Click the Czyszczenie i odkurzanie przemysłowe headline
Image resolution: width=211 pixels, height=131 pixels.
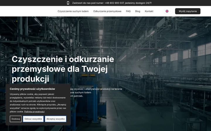63,69
